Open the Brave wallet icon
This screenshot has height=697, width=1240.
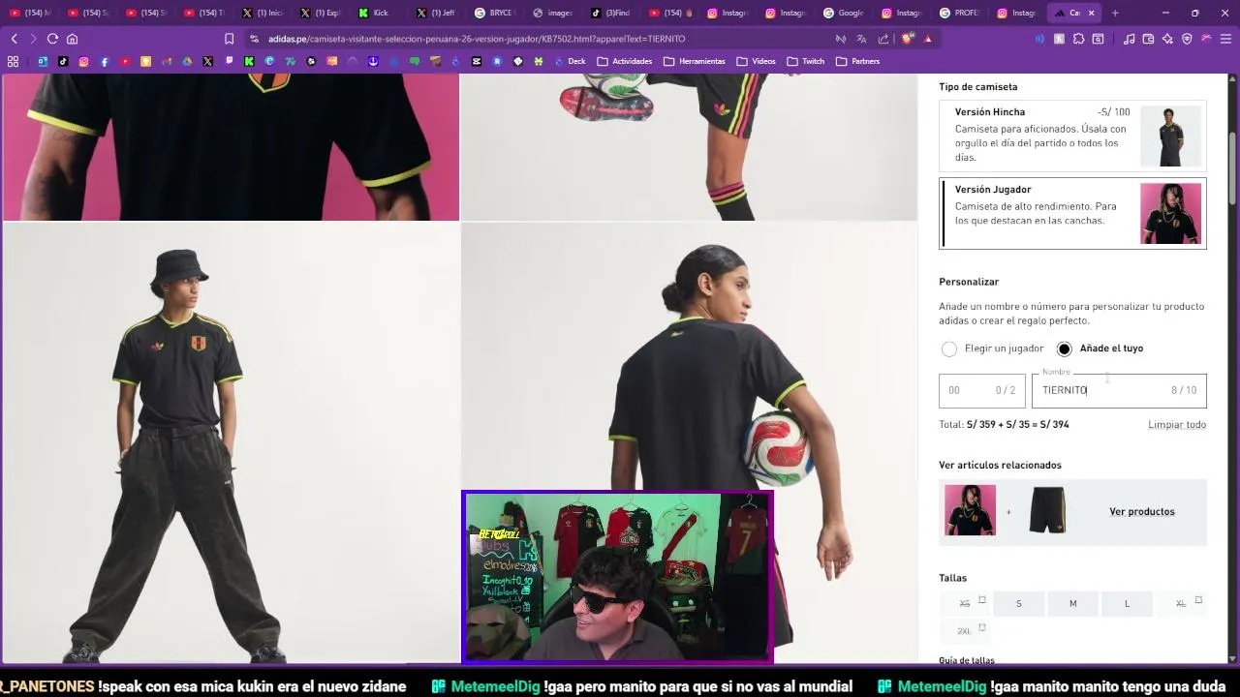[x=1148, y=39]
